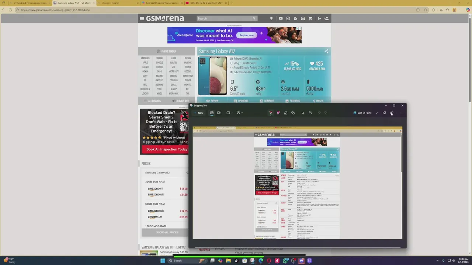Screen dimensions: 472x265
Task: Click the browser address bar URL
Action: (x=55, y=10)
